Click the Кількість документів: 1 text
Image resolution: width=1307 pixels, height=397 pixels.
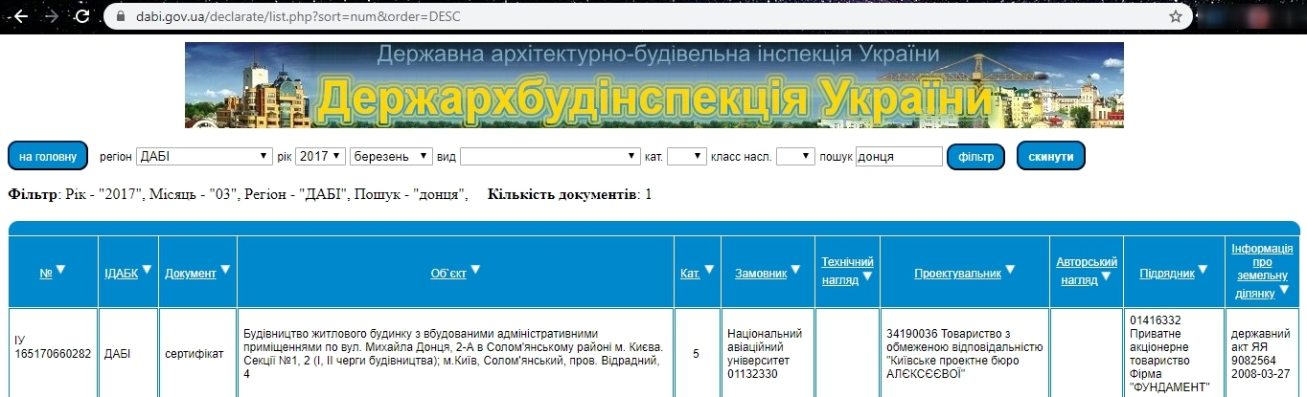(x=569, y=194)
